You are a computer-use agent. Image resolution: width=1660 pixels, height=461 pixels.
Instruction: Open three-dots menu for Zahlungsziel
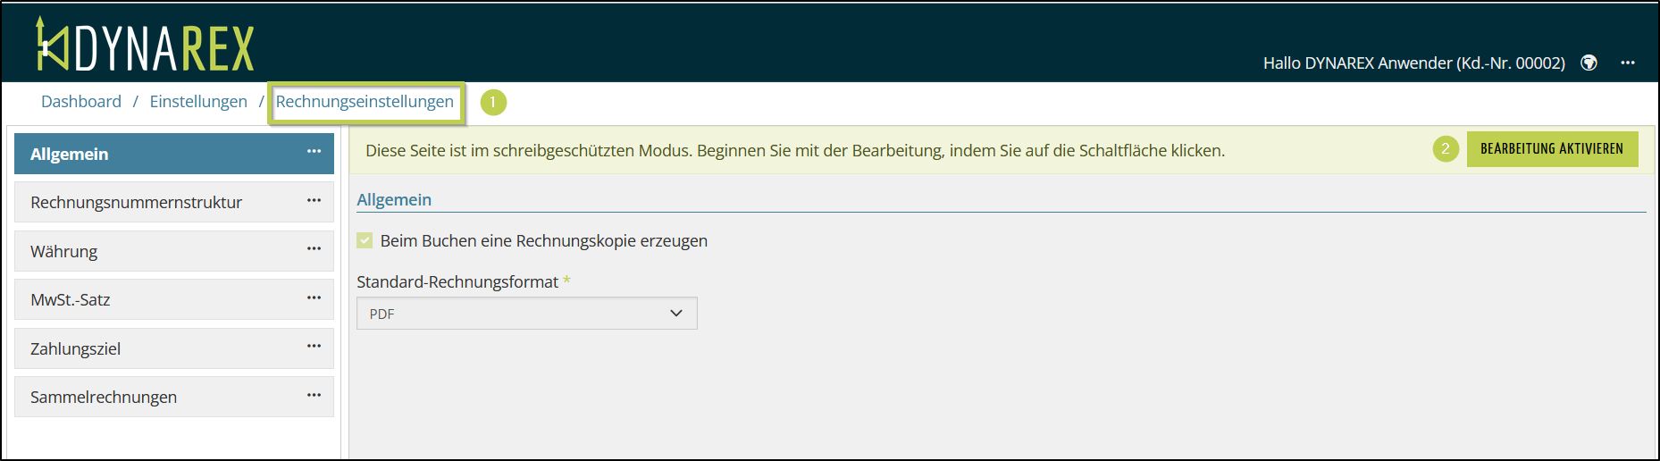[x=314, y=347]
